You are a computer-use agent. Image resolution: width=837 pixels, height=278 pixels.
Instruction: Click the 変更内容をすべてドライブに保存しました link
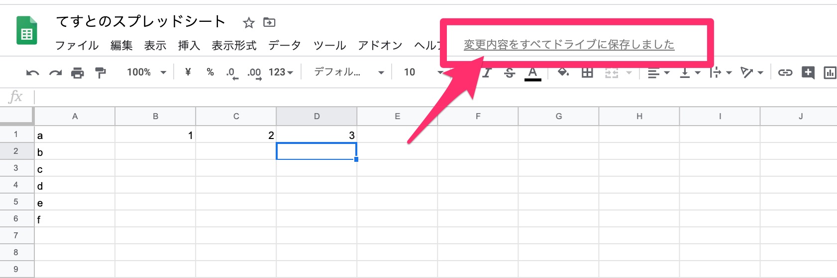[x=569, y=45]
